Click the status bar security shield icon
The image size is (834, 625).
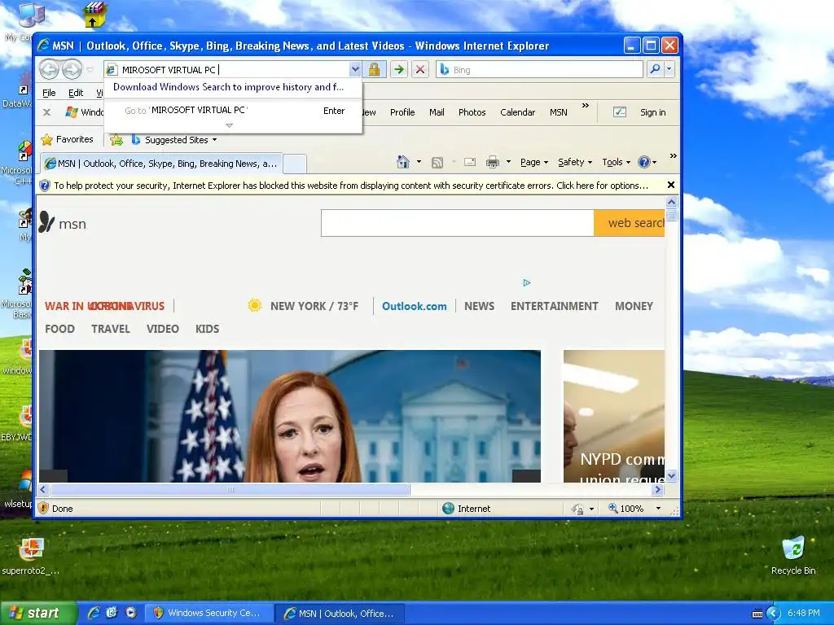[44, 508]
